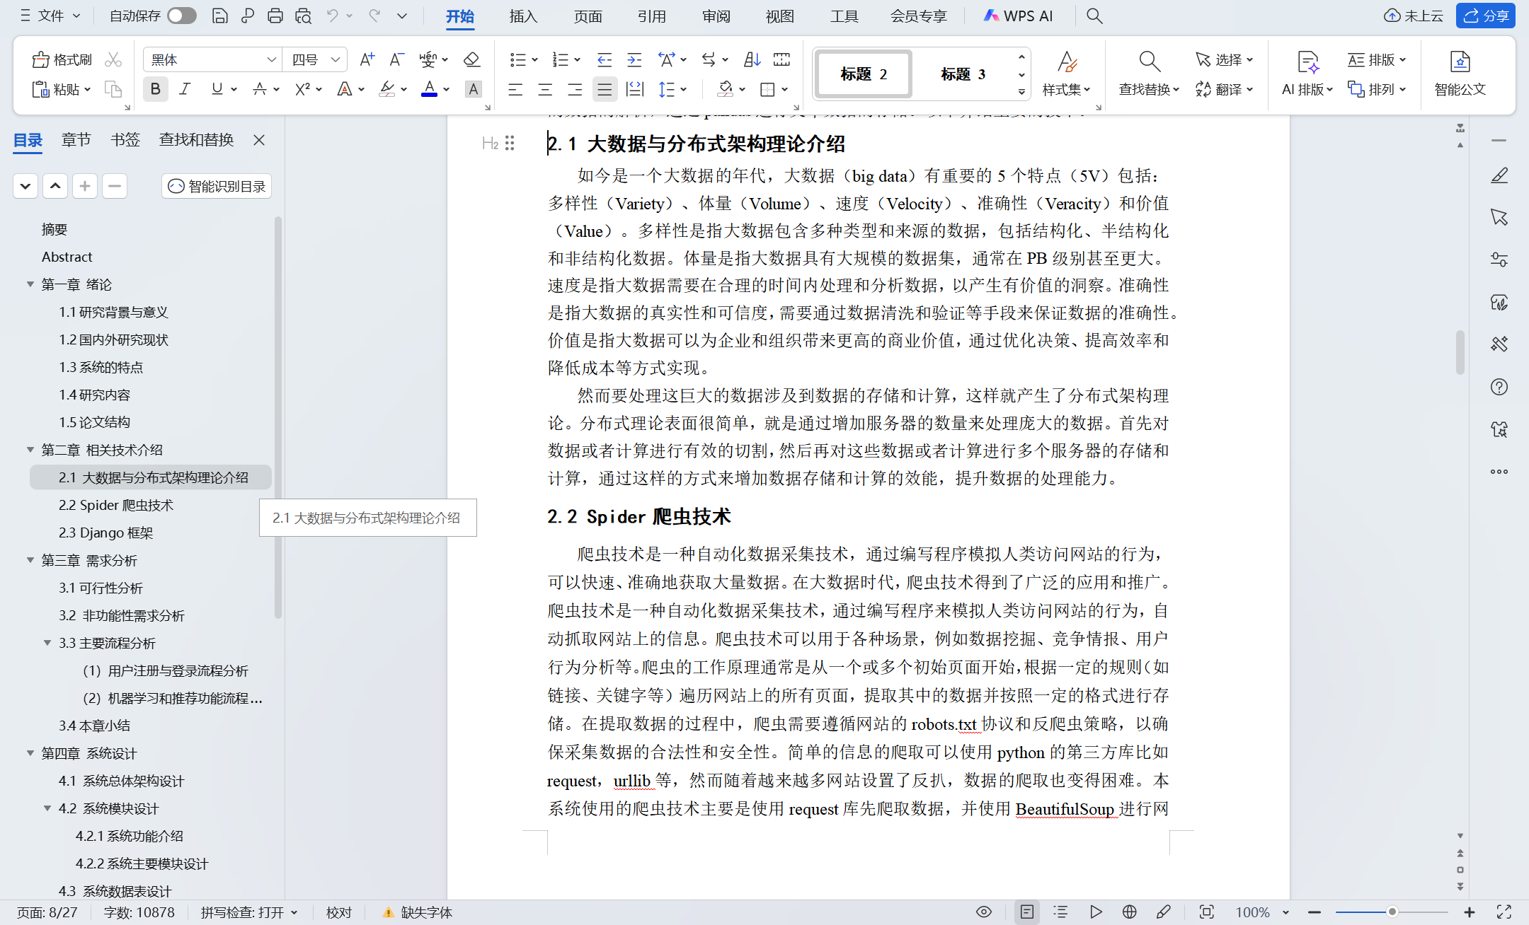Go to 2.2 Spider 爬虫技术 in outline
1529x925 pixels.
coord(116,505)
